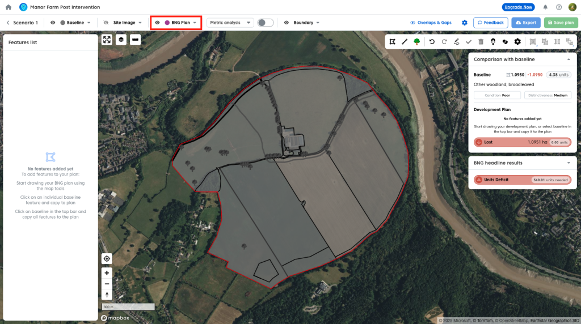Open the map layers stack icon
The image size is (581, 324).
pos(121,40)
